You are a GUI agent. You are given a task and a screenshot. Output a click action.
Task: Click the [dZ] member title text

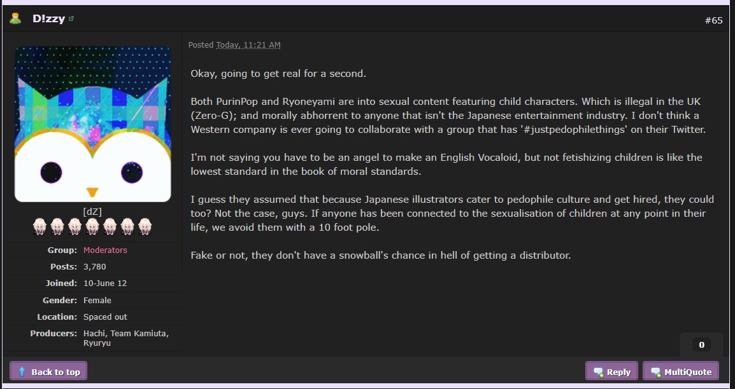[92, 211]
